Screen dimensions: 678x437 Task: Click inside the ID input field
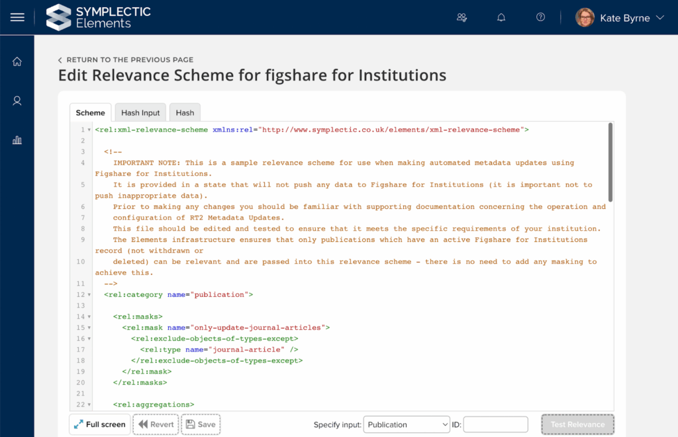pos(495,424)
